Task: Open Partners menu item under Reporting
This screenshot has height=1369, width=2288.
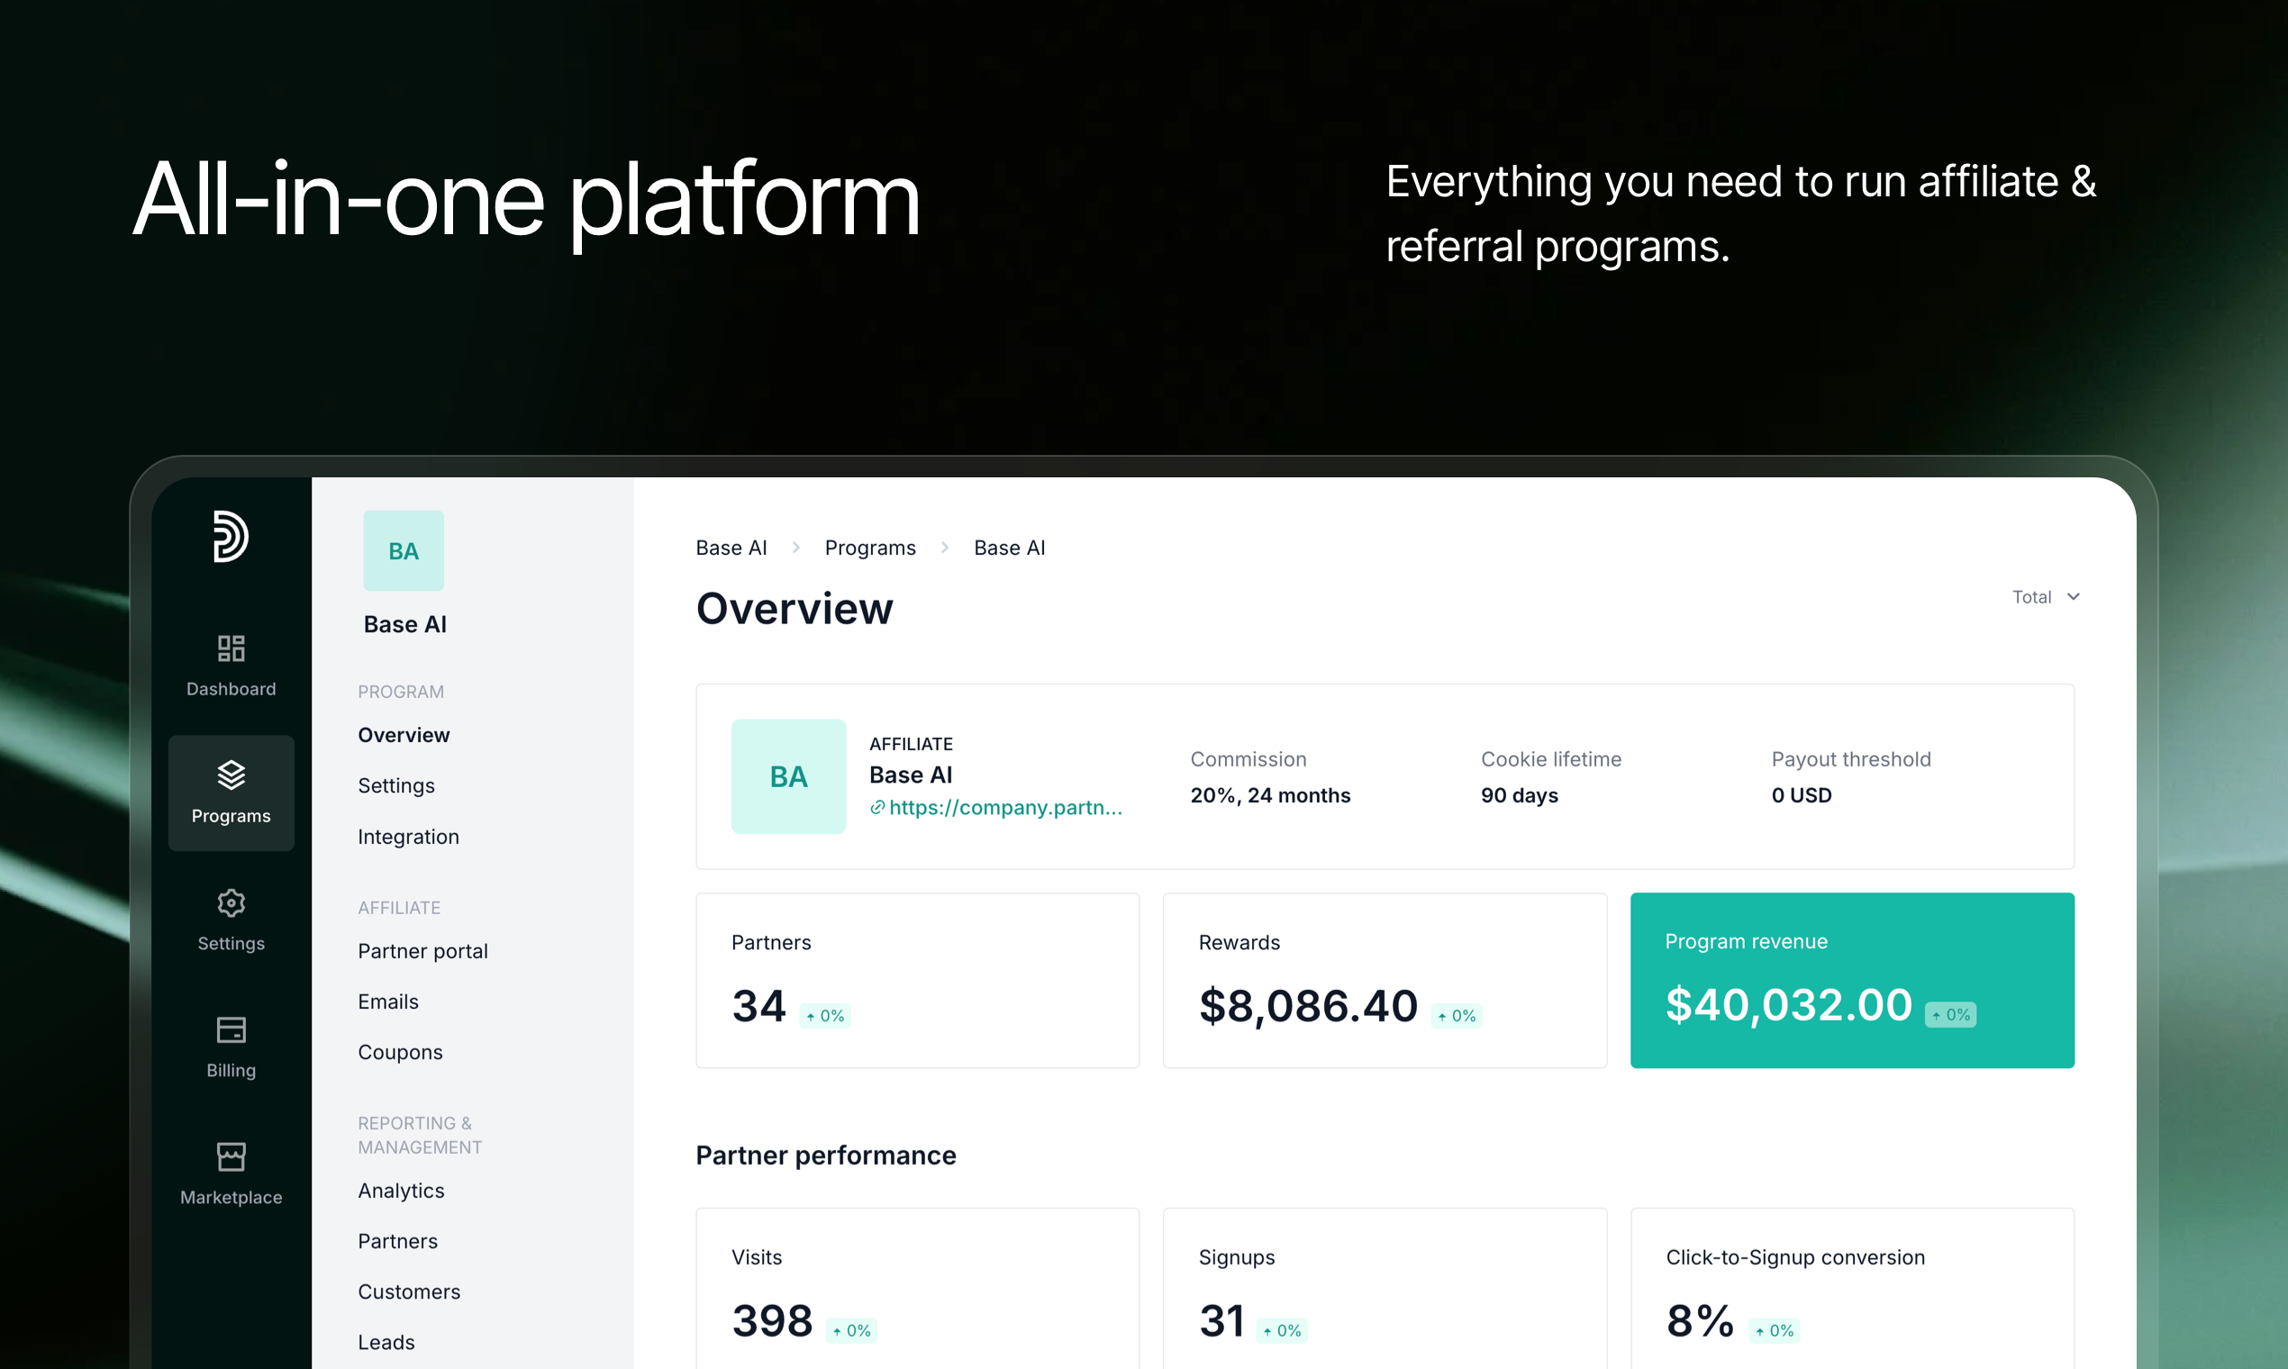Action: [397, 1242]
